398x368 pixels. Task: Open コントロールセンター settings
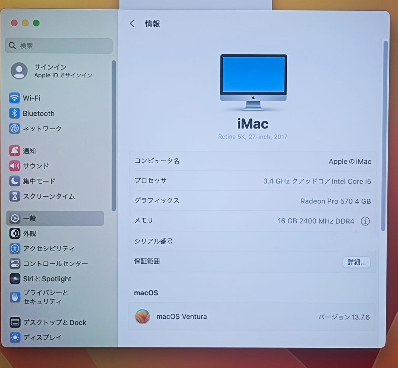[14, 264]
